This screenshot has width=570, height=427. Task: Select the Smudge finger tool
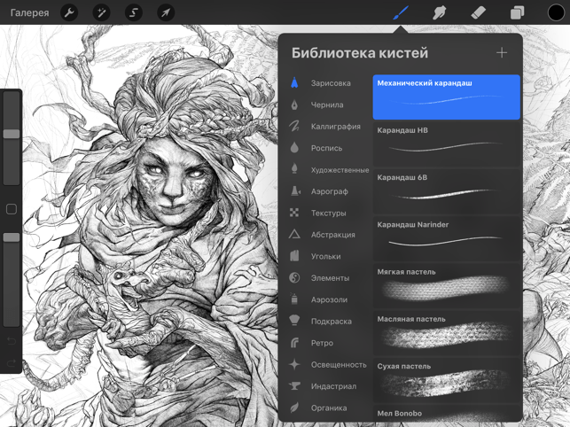tap(440, 13)
